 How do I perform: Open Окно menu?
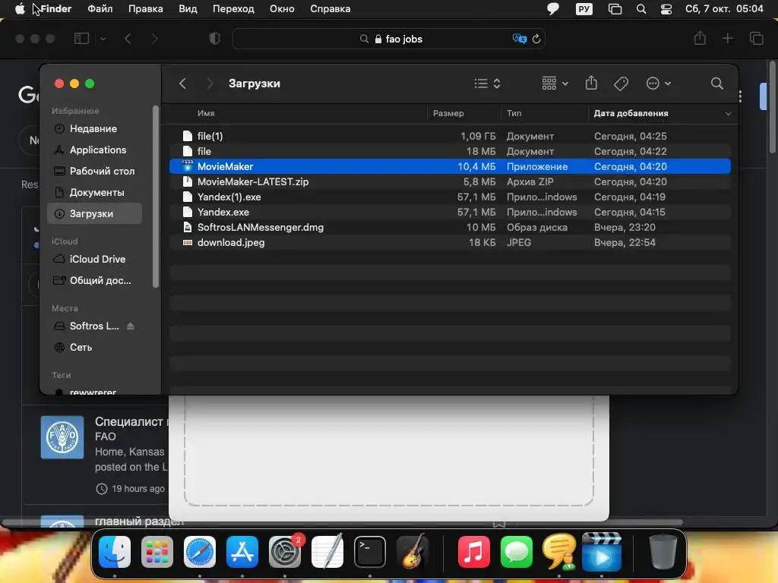[282, 9]
